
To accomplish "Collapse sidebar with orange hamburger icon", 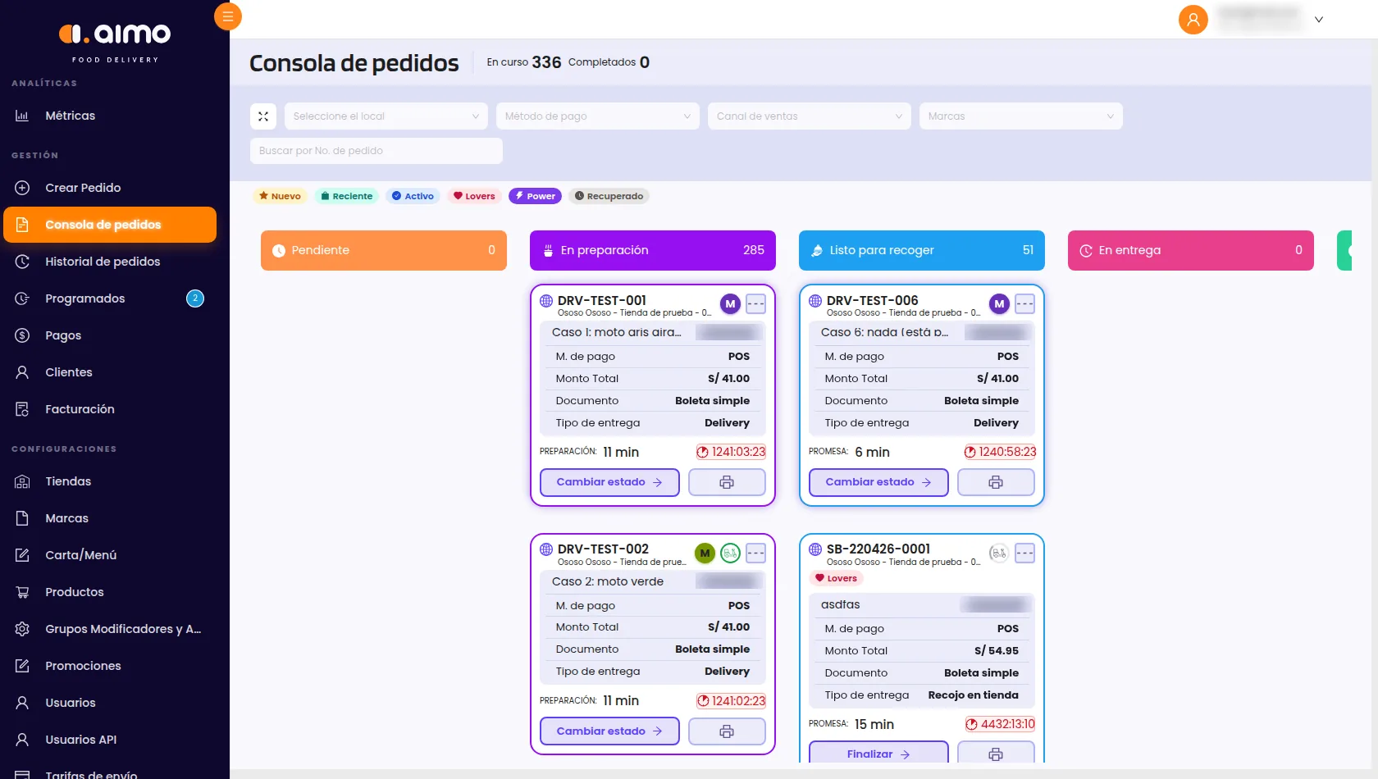I will 228,16.
